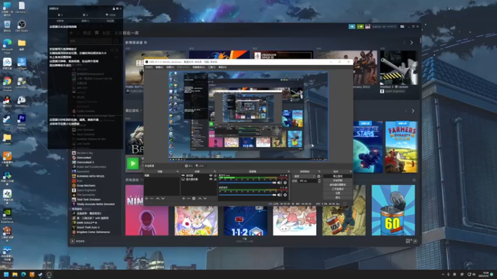Mute the bottom audio mixer channel speaker
497x279 pixels.
click(280, 195)
